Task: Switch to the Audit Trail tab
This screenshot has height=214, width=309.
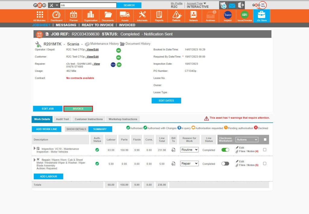Action: click(62, 119)
